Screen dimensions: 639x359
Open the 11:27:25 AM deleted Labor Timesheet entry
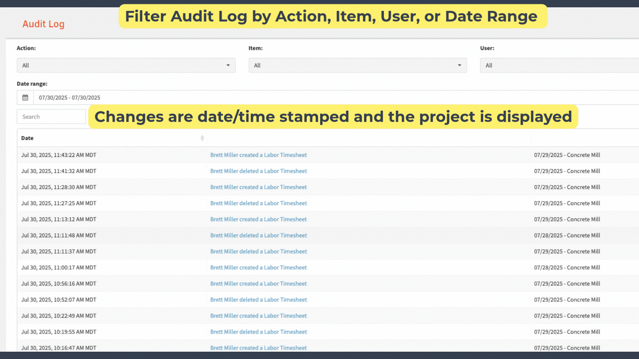258,203
